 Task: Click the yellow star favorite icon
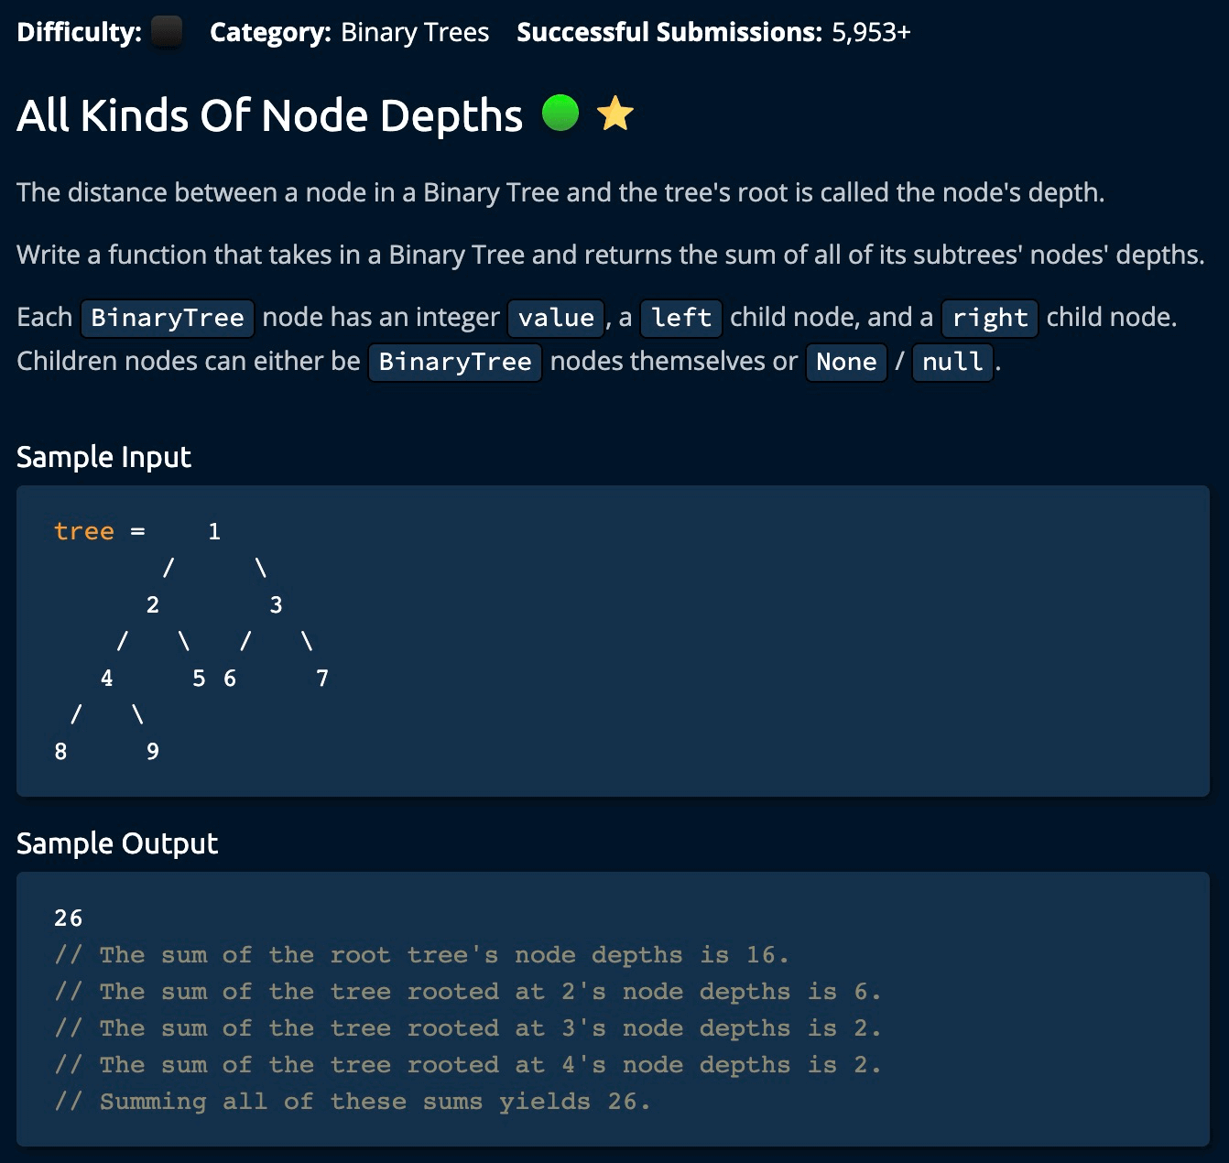click(x=614, y=114)
